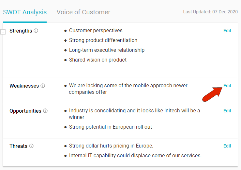
Task: Switch to the SWOT Analysis tab
Action: [x=25, y=12]
